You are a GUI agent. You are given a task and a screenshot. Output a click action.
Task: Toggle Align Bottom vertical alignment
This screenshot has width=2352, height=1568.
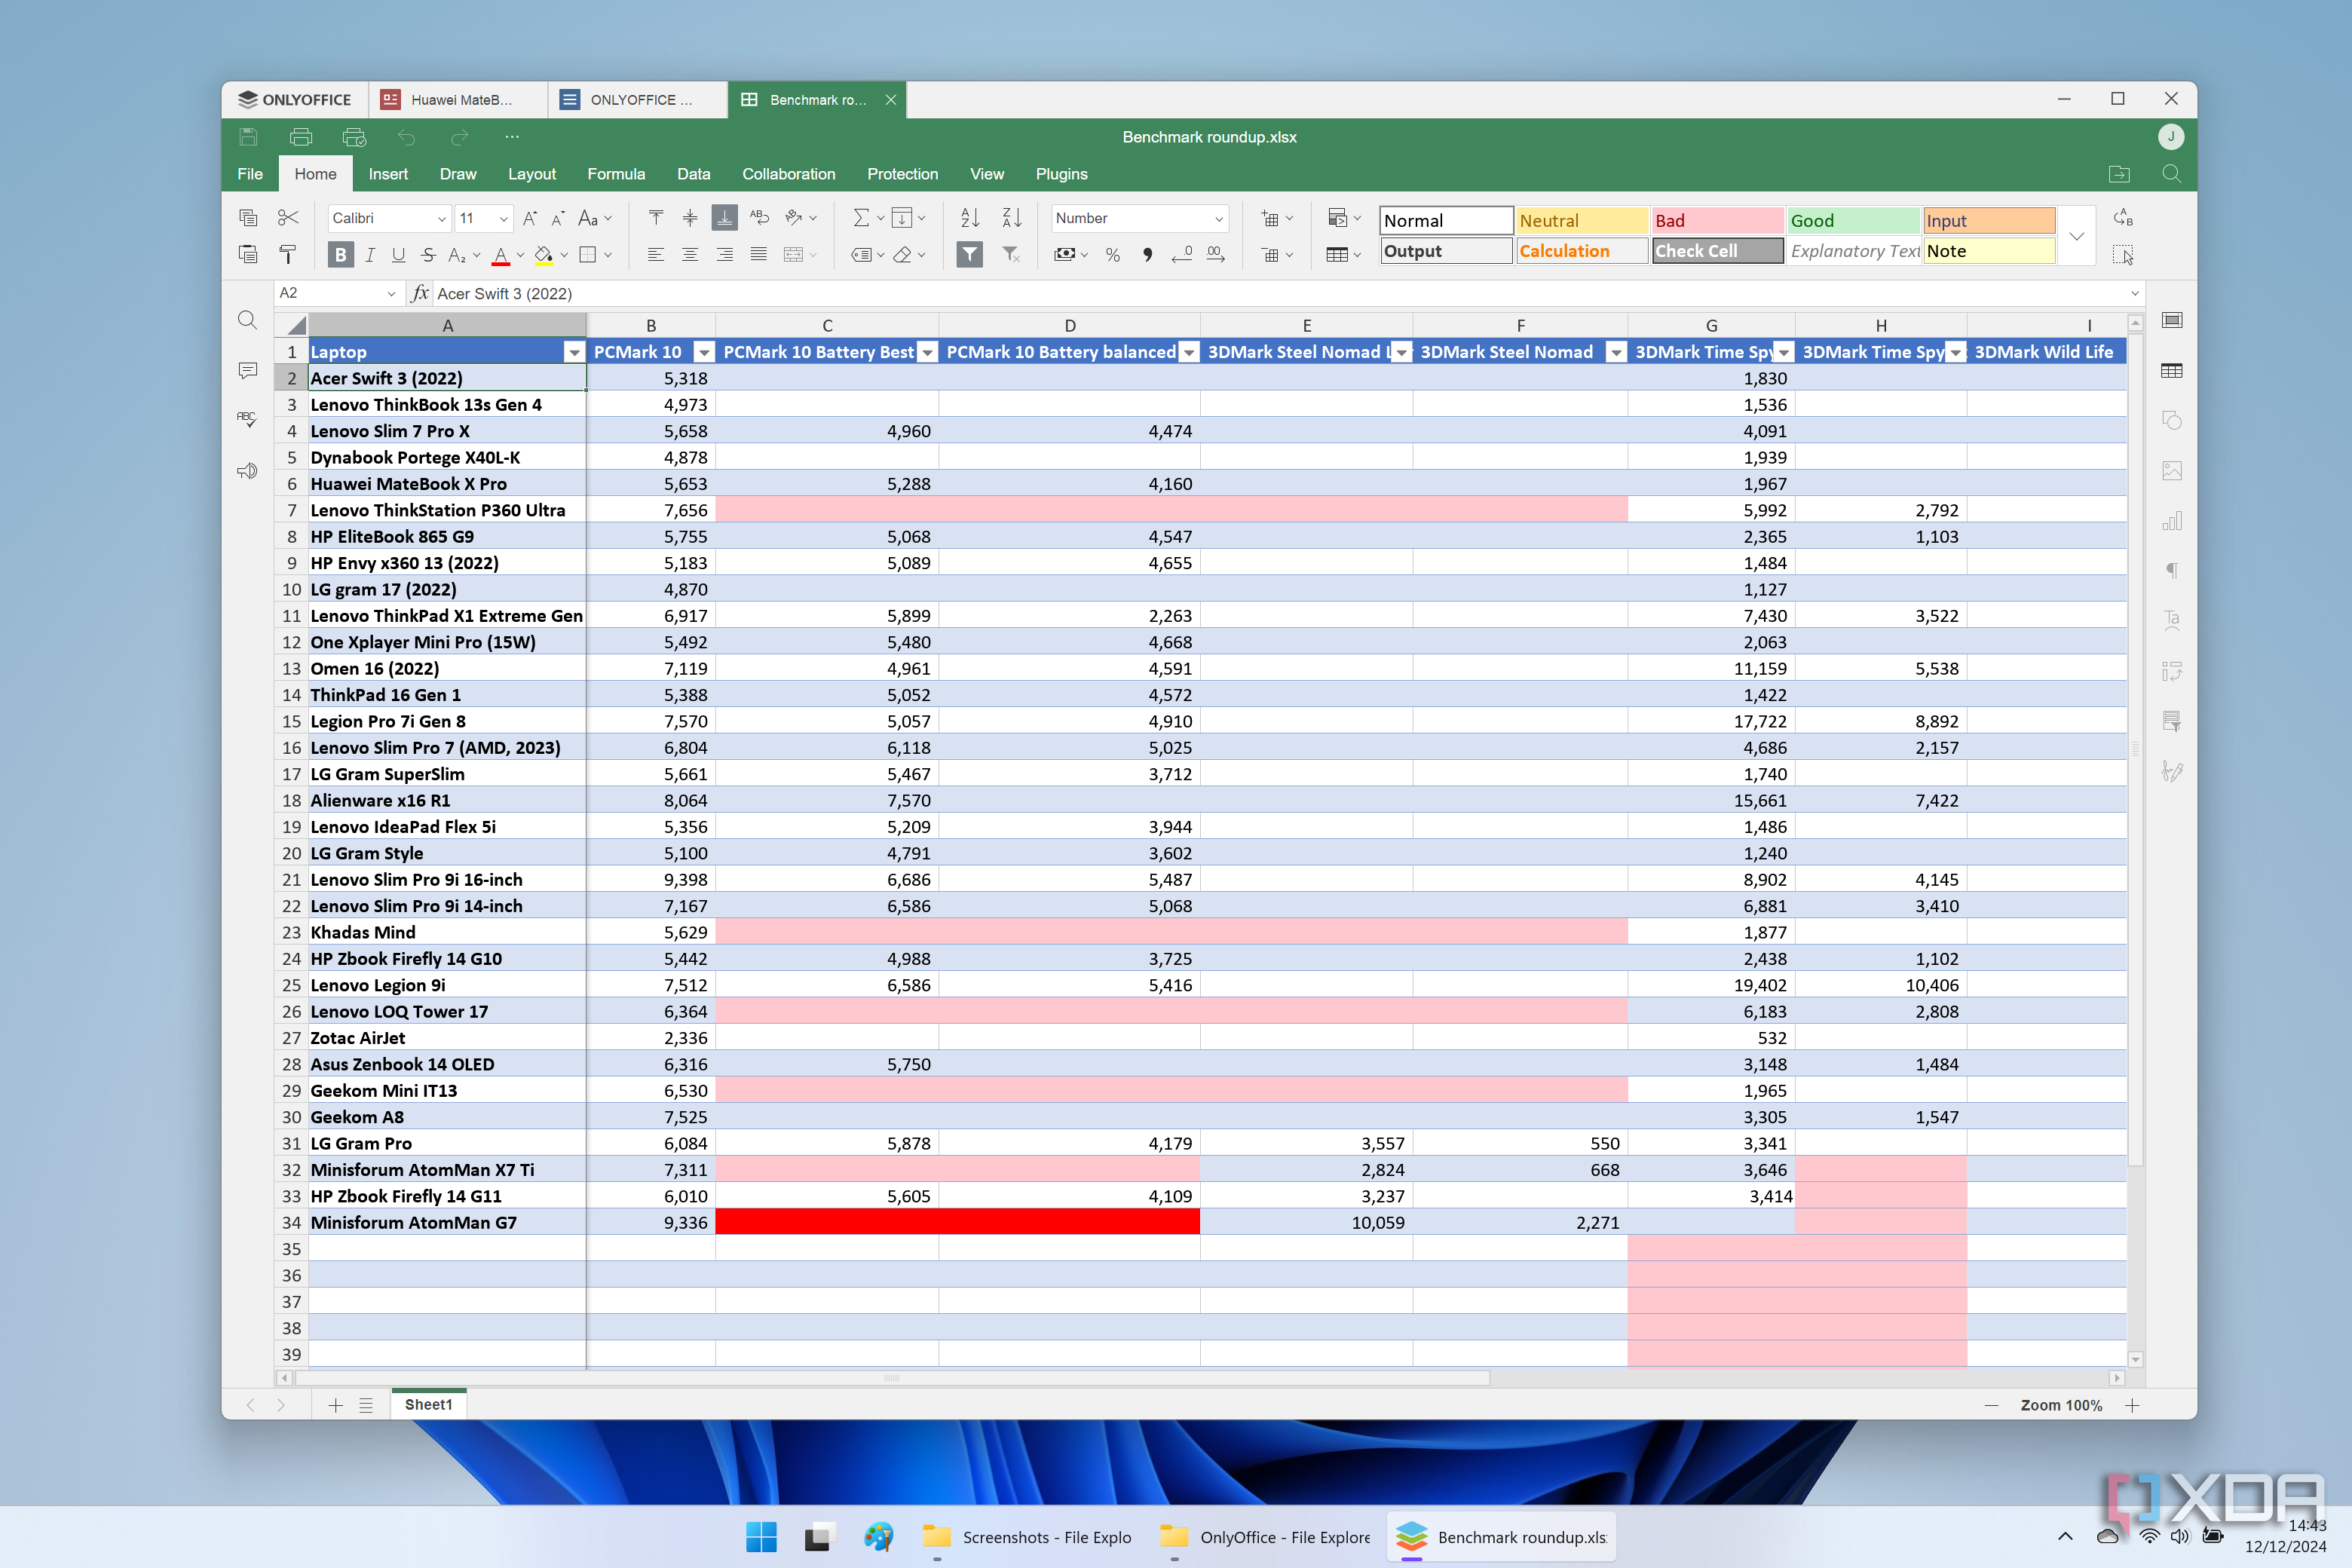(724, 218)
